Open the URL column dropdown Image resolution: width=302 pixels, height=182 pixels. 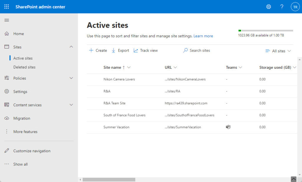click(175, 68)
